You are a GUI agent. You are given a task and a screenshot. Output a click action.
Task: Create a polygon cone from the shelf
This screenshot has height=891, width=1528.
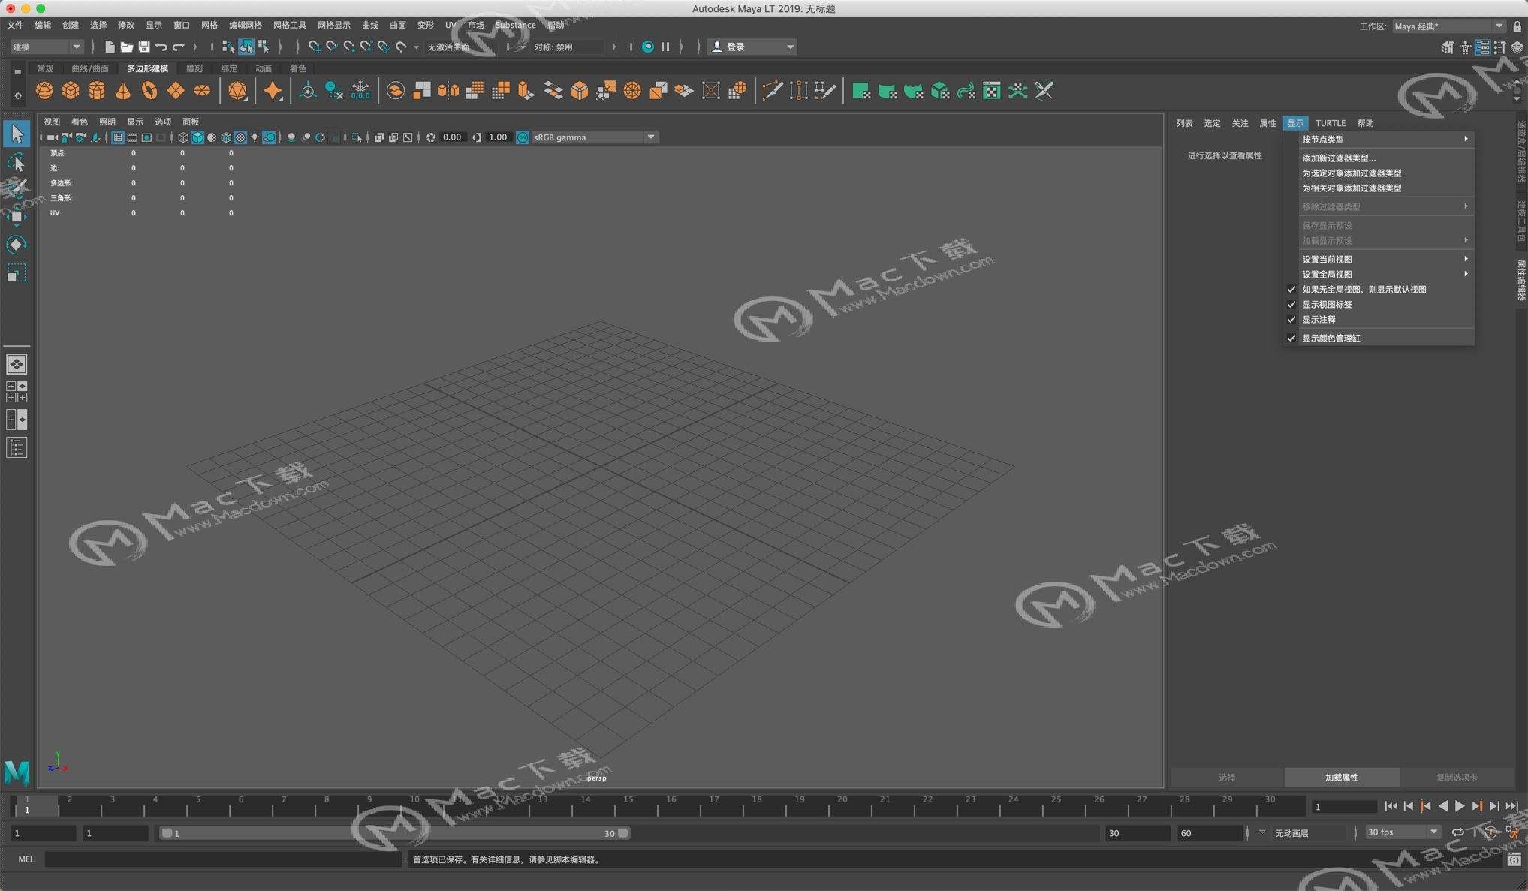pyautogui.click(x=123, y=91)
